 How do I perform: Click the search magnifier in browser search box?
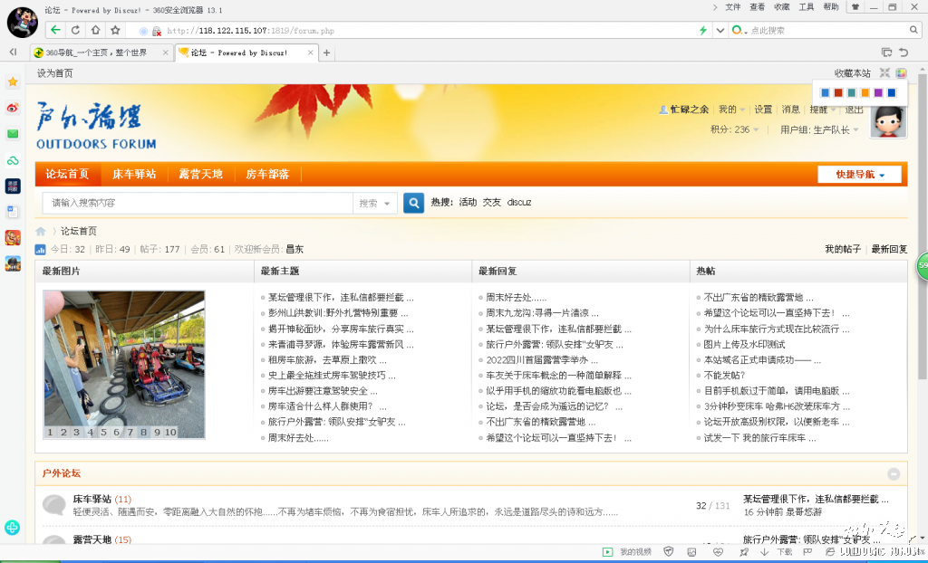tap(913, 30)
